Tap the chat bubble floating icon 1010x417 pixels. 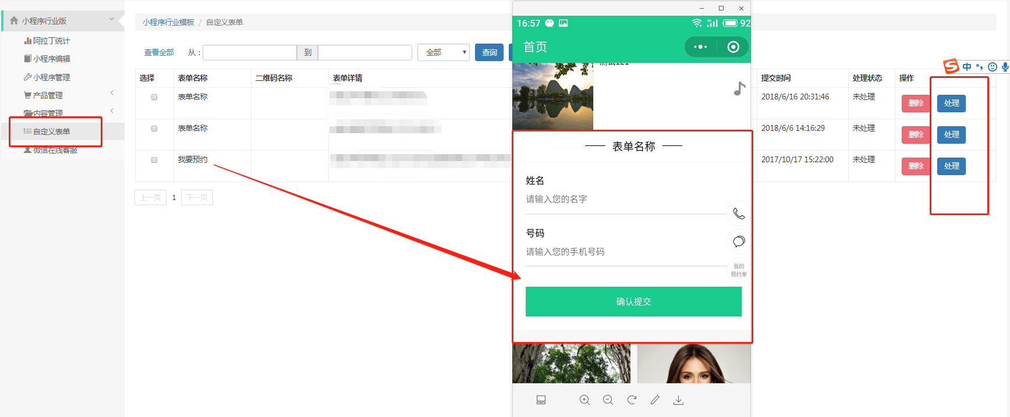coord(739,241)
